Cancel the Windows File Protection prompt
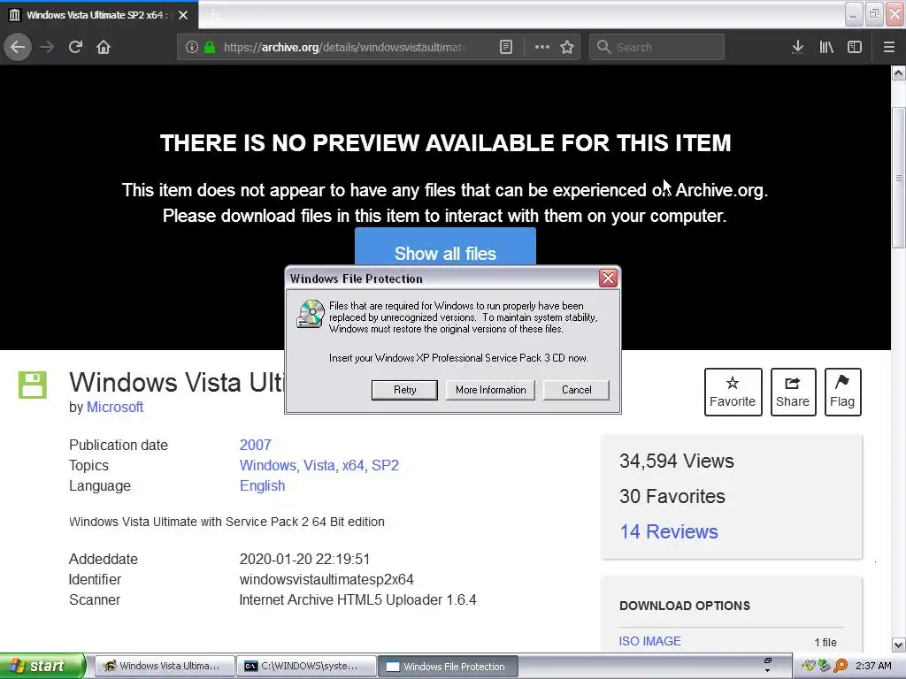 [x=576, y=390]
